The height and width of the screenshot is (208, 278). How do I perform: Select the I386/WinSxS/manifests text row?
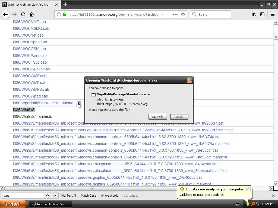pyautogui.click(x=32, y=116)
